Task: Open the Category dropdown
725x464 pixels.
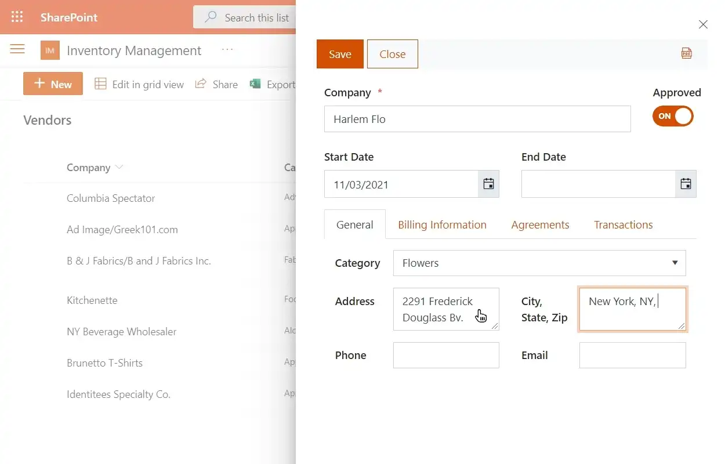Action: 539,263
